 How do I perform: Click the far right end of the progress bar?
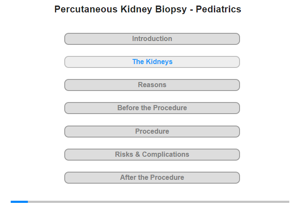pyautogui.click(x=288, y=202)
